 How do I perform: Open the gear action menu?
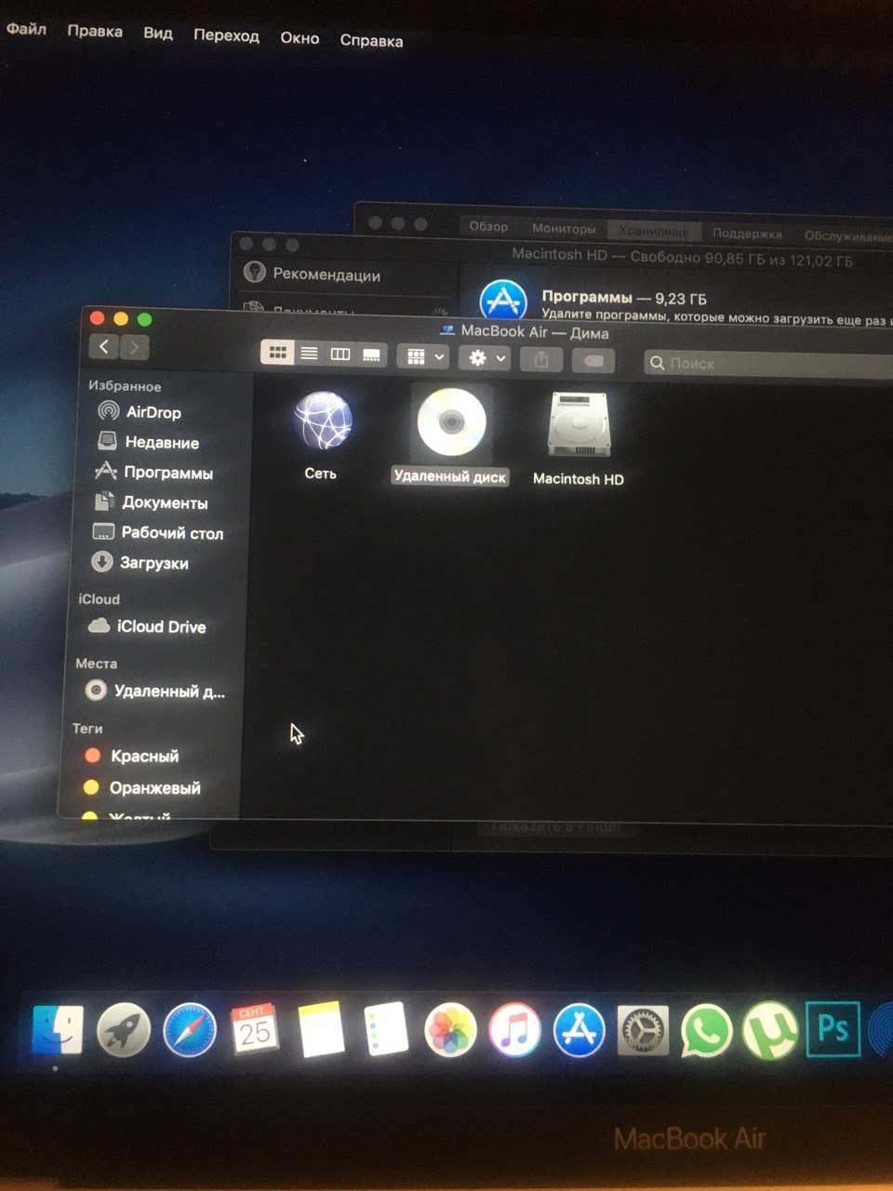pyautogui.click(x=485, y=358)
